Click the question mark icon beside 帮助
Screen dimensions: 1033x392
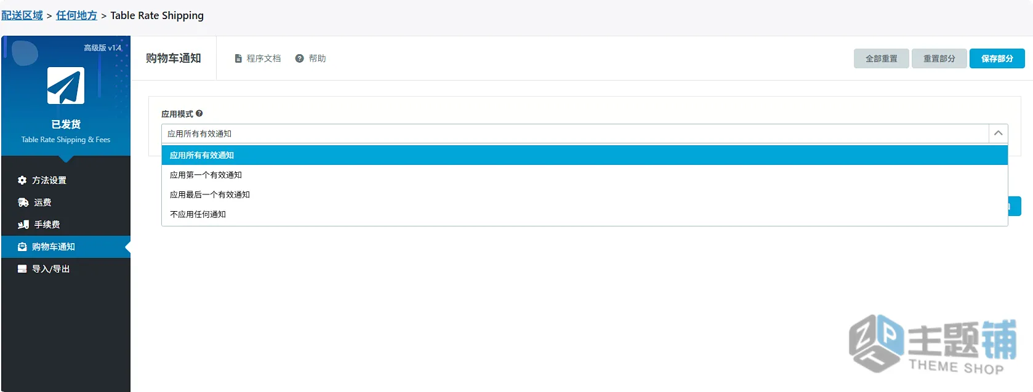[x=300, y=58]
